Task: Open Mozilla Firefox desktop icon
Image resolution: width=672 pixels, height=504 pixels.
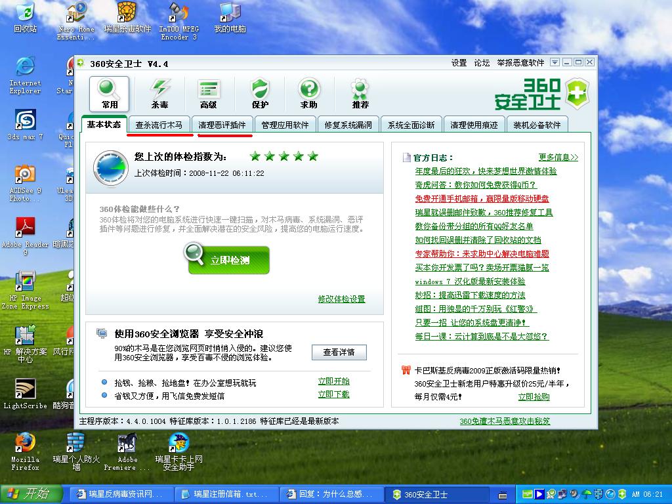Action: [x=25, y=451]
